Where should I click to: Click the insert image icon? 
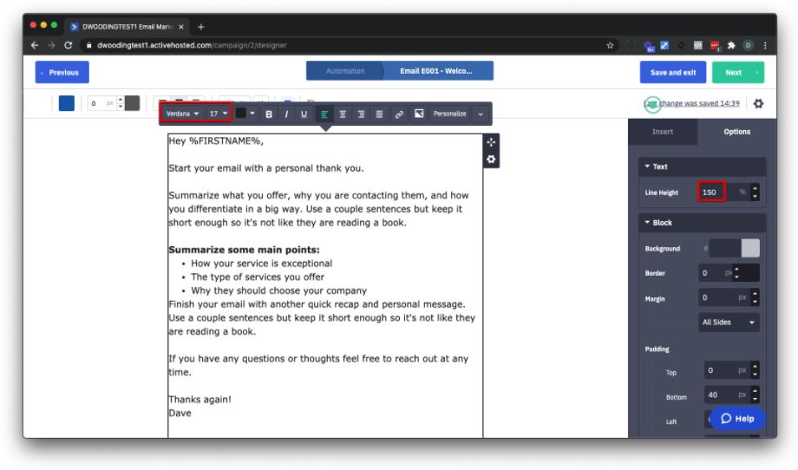click(419, 114)
